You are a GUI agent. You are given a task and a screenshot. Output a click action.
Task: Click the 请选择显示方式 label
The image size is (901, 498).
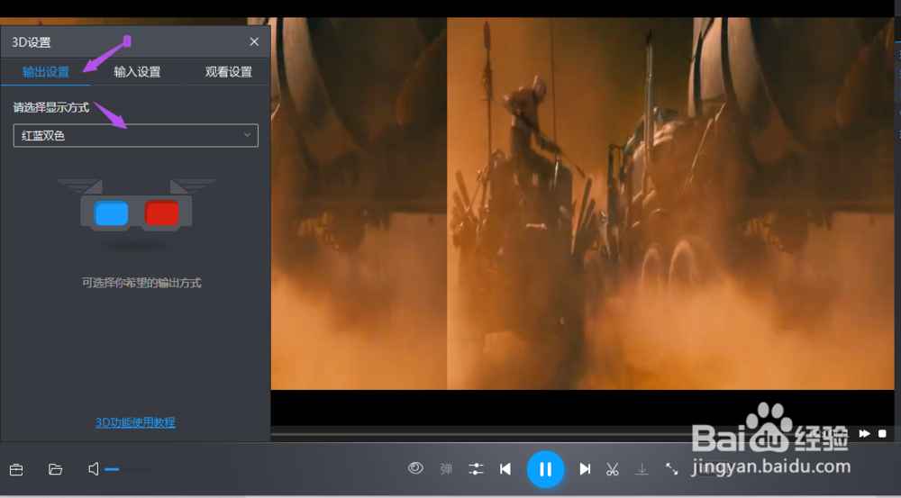click(51, 107)
